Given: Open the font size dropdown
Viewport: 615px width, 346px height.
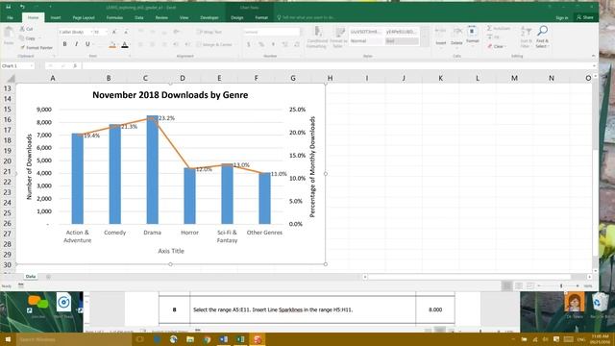Looking at the screenshot, I should coord(106,32).
